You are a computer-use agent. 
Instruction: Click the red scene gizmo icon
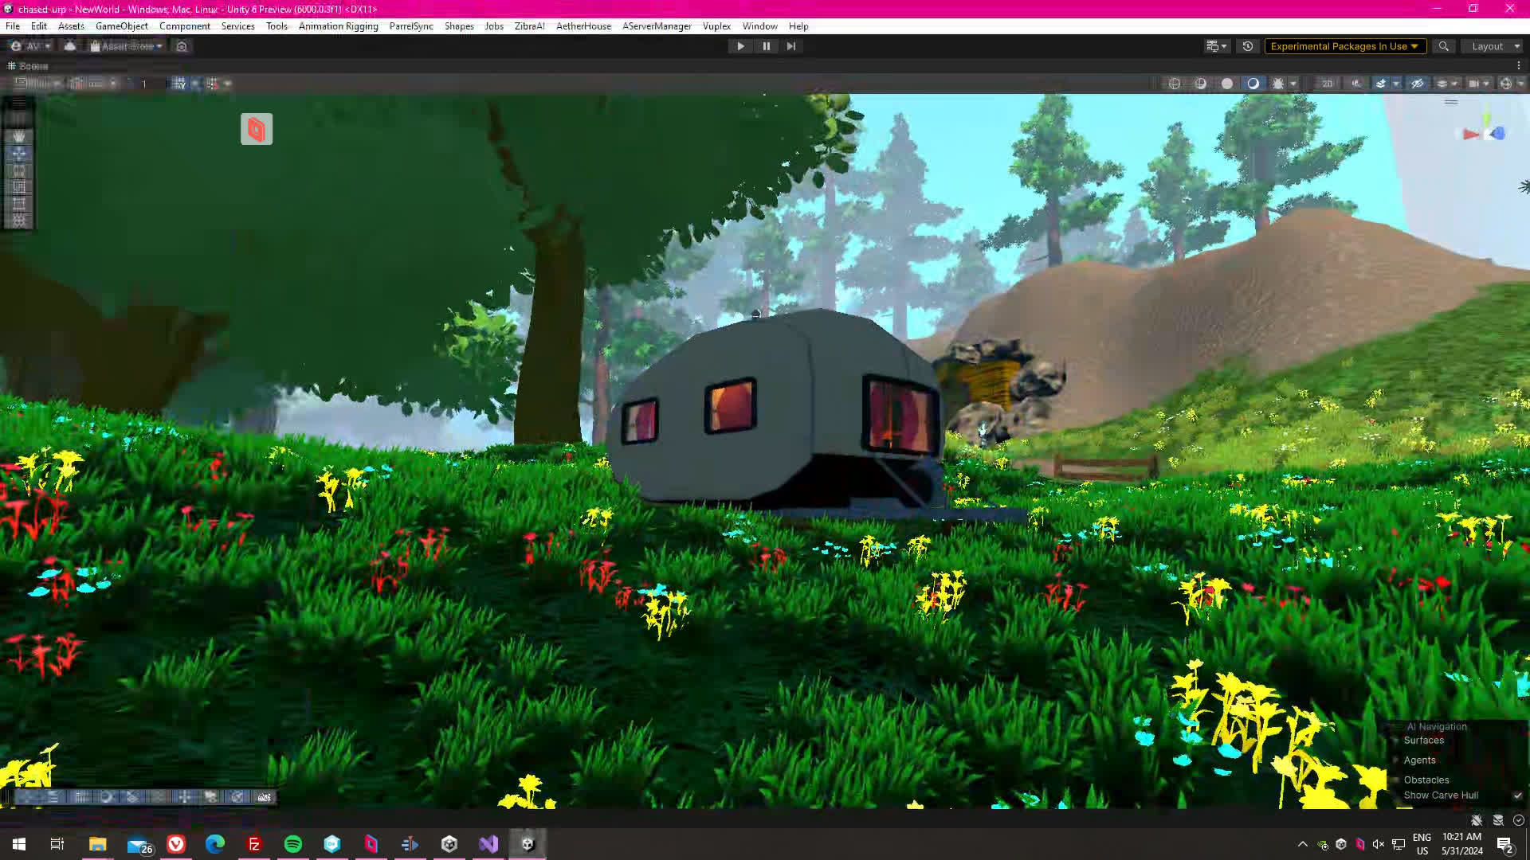(x=257, y=129)
